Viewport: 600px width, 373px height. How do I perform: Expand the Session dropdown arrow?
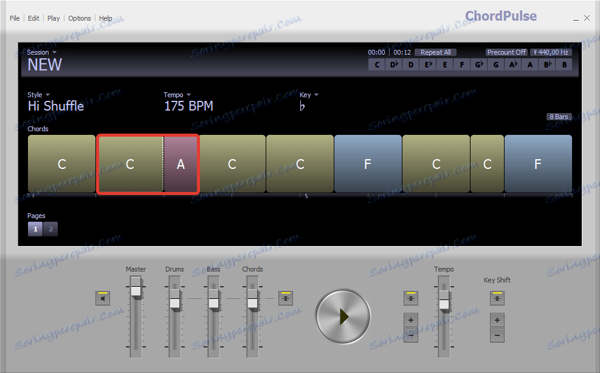click(54, 52)
